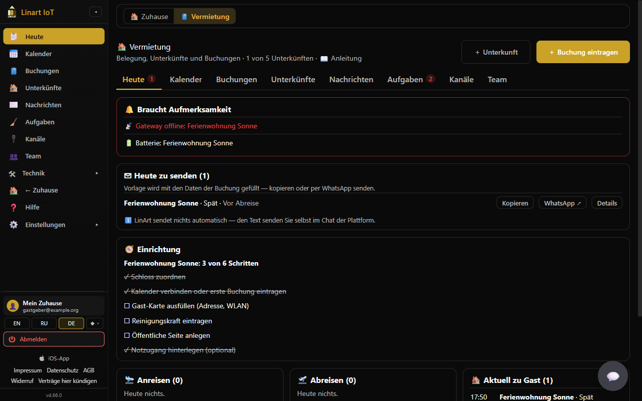642x401 pixels.
Task: Open the Aufgaben tab with badge 2
Action: coord(411,79)
